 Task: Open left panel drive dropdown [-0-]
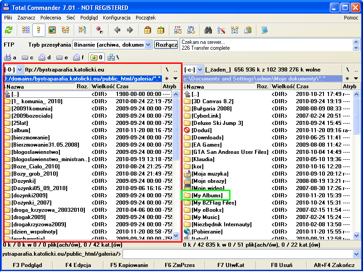coord(20,70)
